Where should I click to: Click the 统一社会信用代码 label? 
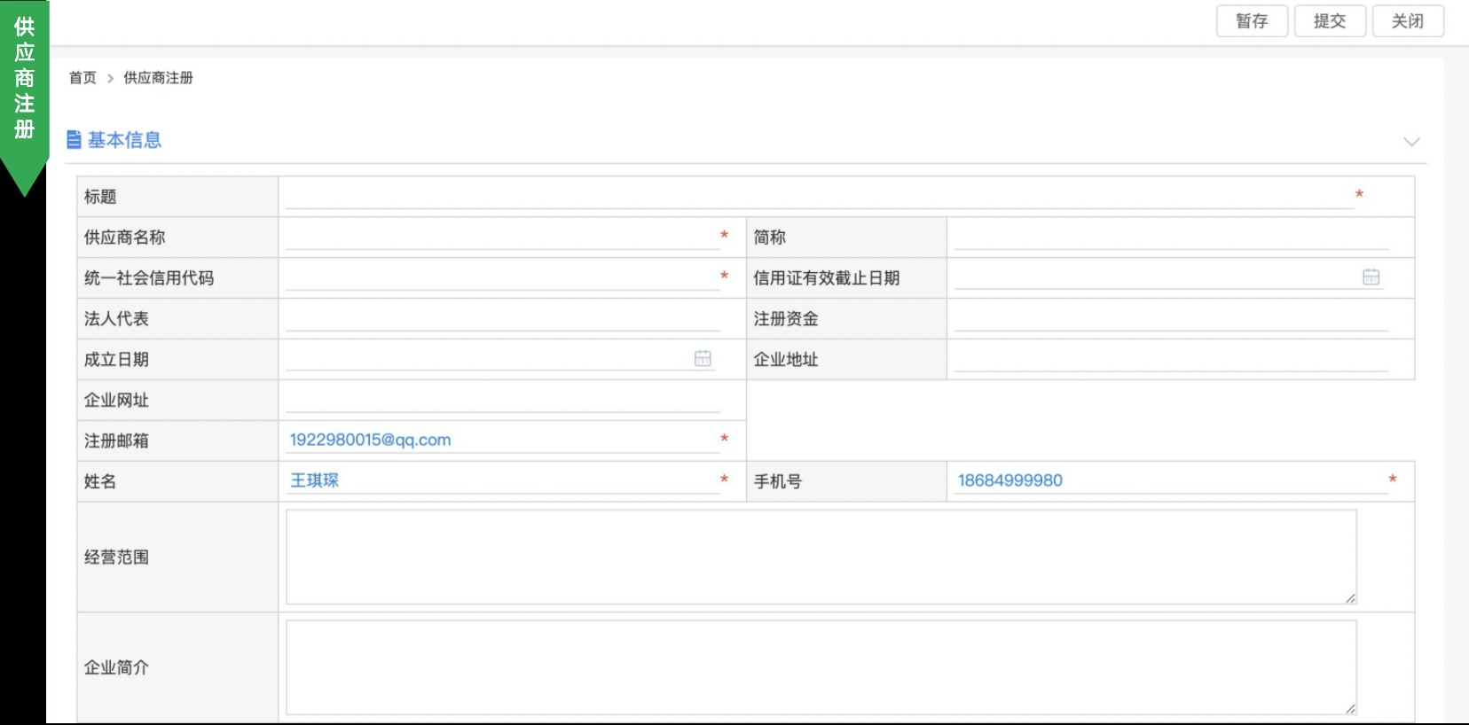click(x=149, y=278)
